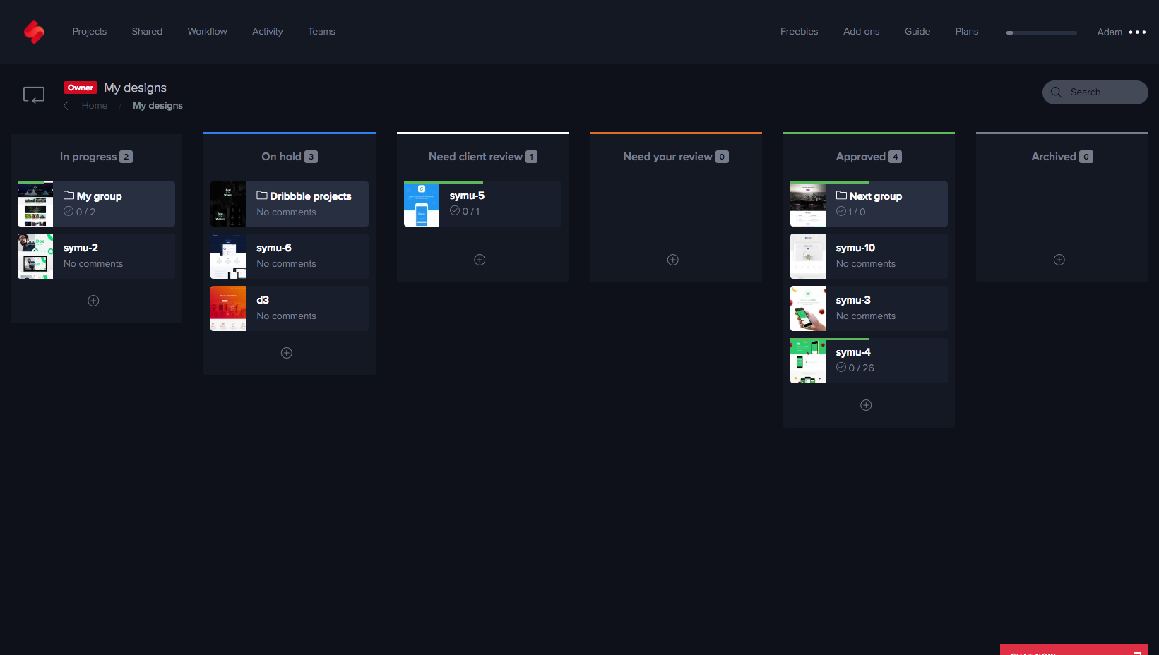This screenshot has height=655, width=1159.
Task: Click the back chevron next to Home
Action: [x=66, y=106]
